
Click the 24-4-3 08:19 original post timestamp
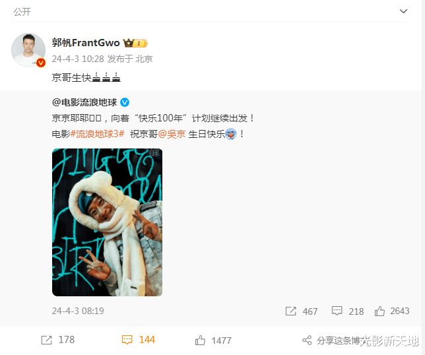78,311
